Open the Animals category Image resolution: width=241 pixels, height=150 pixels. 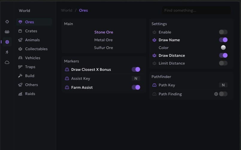point(32,40)
